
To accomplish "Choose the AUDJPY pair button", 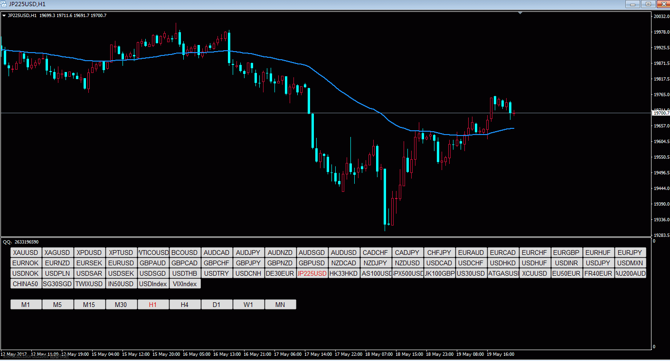I will pos(248,253).
